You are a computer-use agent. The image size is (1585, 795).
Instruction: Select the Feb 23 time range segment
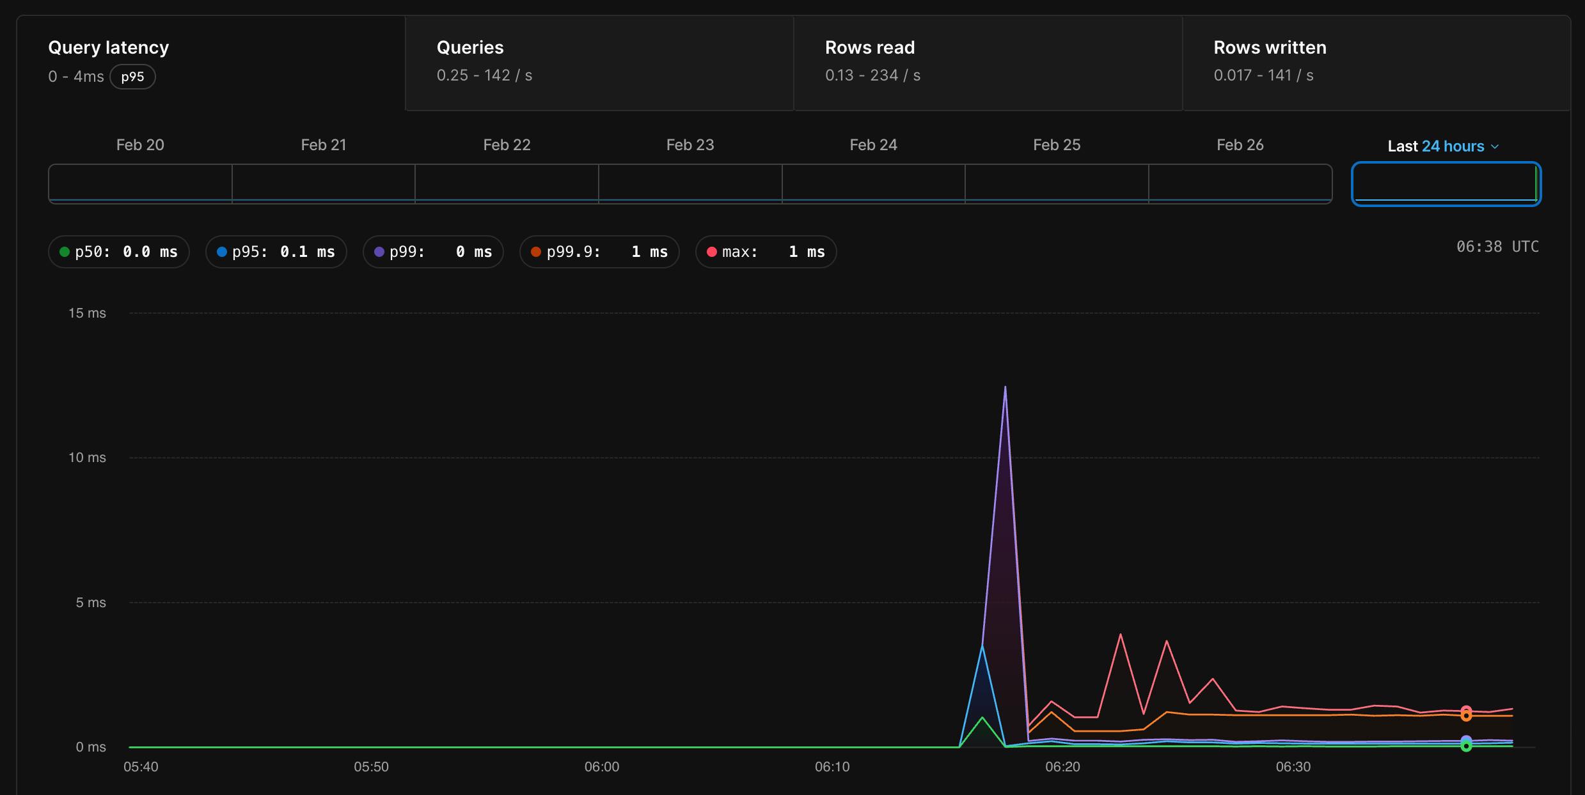tap(690, 184)
